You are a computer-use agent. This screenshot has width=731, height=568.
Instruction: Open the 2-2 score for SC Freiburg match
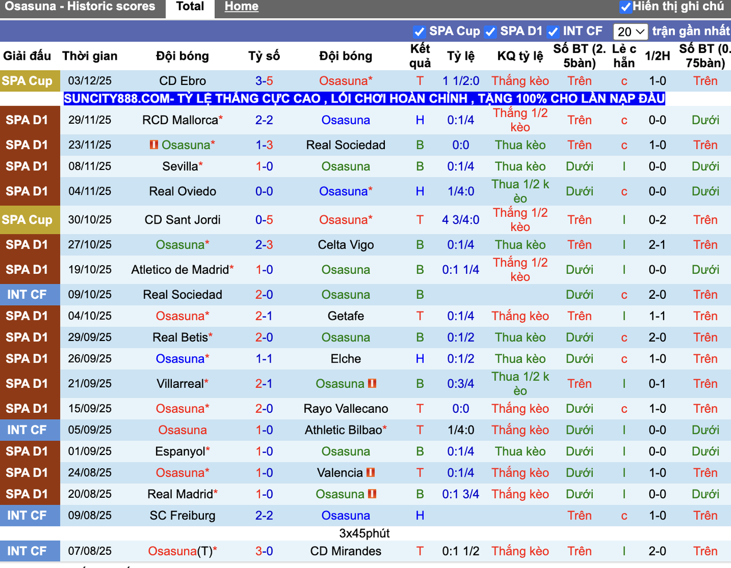[x=264, y=516]
